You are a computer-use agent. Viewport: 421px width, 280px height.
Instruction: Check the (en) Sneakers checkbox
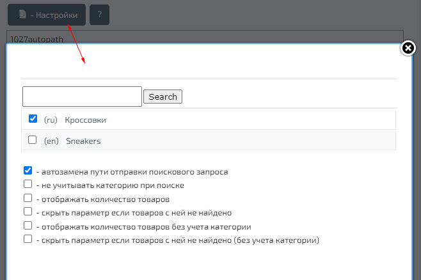pos(33,140)
